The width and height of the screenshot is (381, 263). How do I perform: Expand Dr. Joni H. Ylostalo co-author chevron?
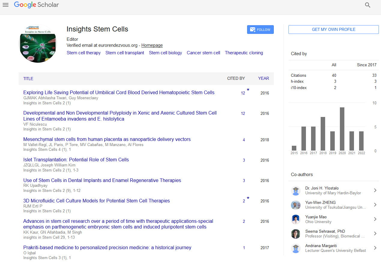click(x=375, y=190)
